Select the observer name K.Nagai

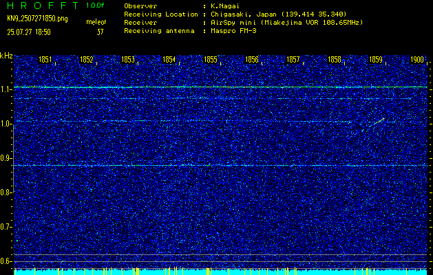(x=225, y=6)
